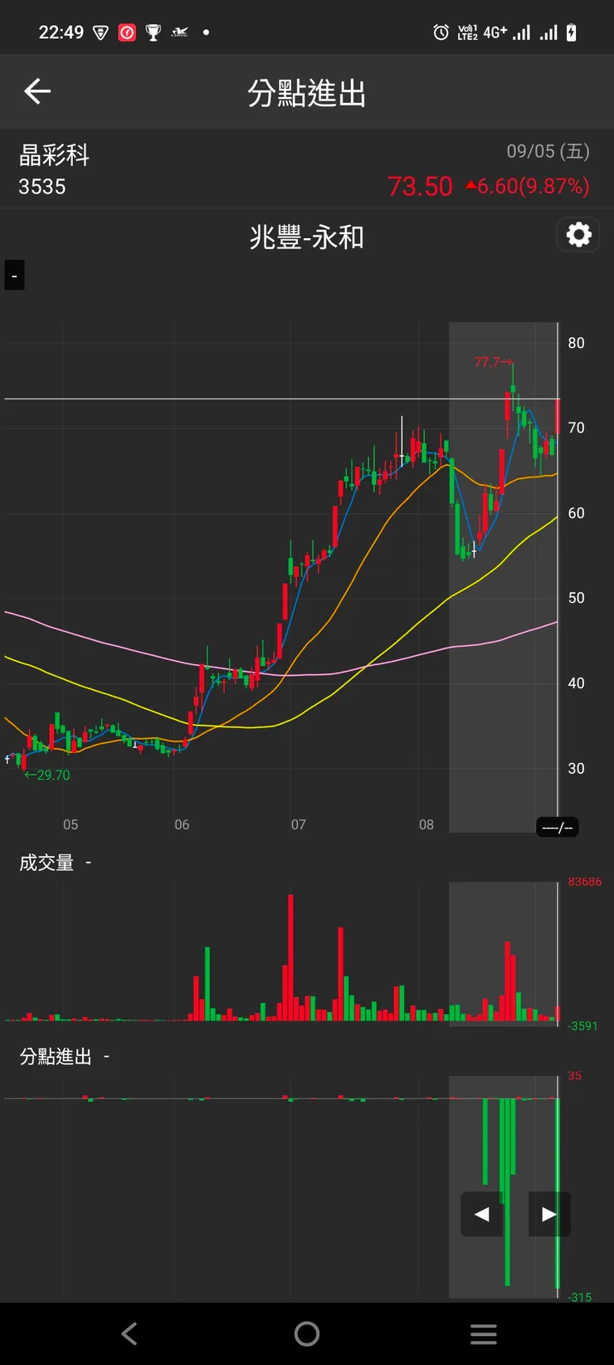Open Android recent apps menu button
Viewport: 614px width, 1365px height.
coord(484,1333)
